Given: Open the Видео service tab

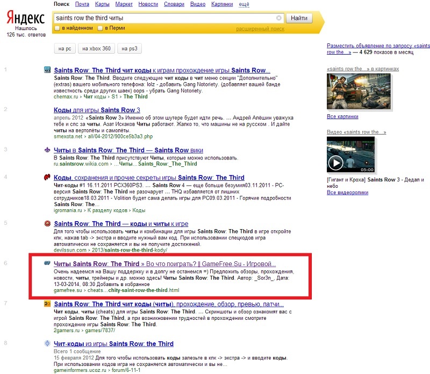Looking at the screenshot, I should pyautogui.click(x=198, y=4).
